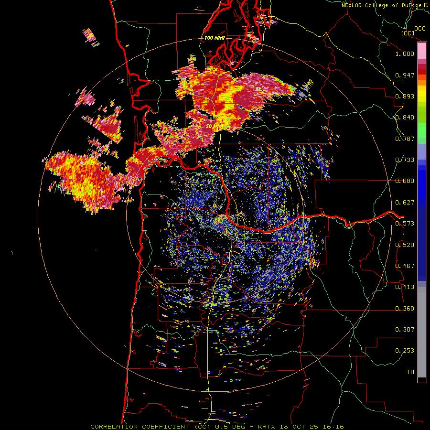430x430 pixels.
Task: Click the KRTX station identifier text
Action: click(x=266, y=427)
